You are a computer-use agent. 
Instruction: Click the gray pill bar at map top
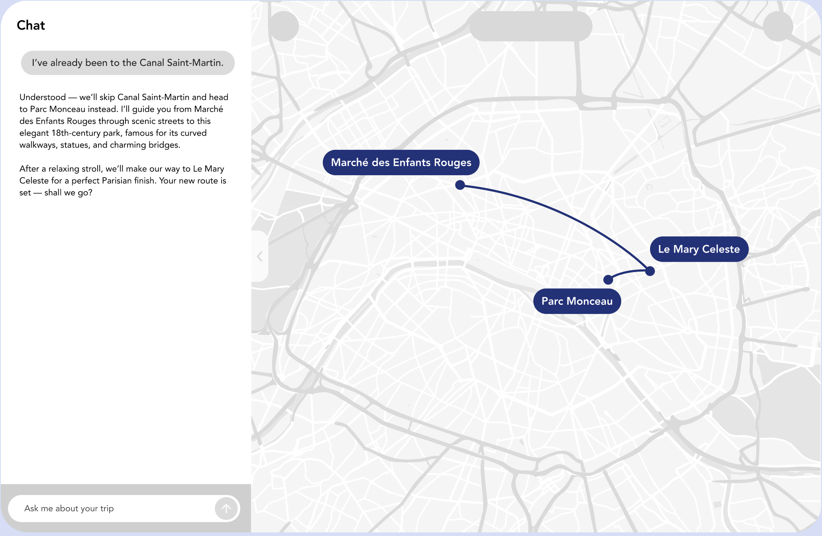click(531, 26)
